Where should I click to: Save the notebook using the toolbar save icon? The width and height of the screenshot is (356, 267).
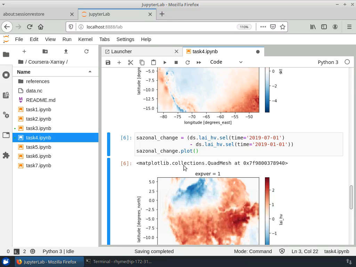(108, 62)
